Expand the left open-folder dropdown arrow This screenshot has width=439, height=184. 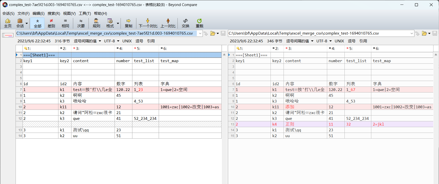coord(218,34)
